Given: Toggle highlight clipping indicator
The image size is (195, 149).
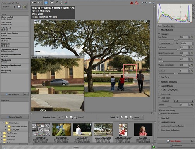Looking at the screenshot, I should pos(136,3).
